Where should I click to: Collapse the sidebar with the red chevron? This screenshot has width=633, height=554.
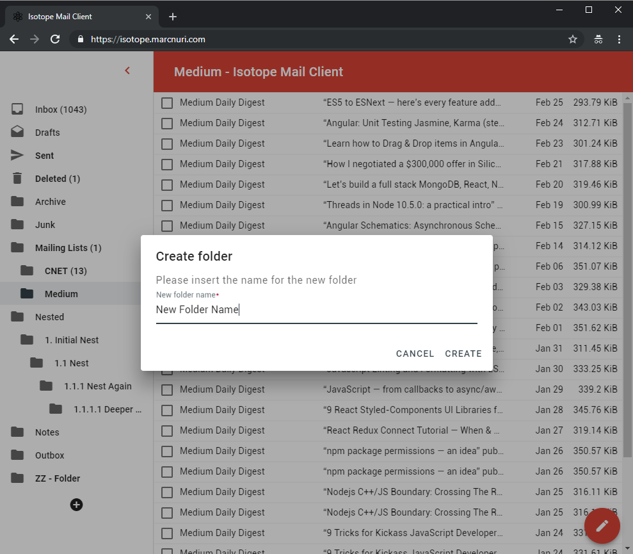point(127,70)
